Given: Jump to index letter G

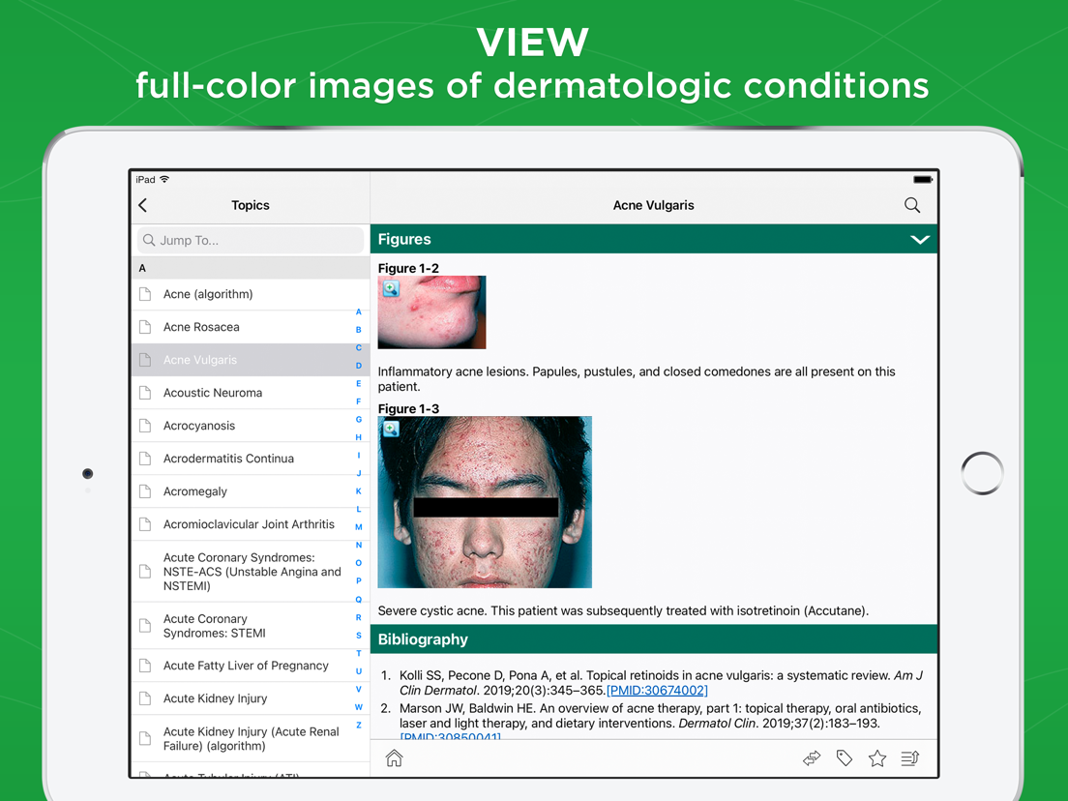Looking at the screenshot, I should tap(358, 420).
